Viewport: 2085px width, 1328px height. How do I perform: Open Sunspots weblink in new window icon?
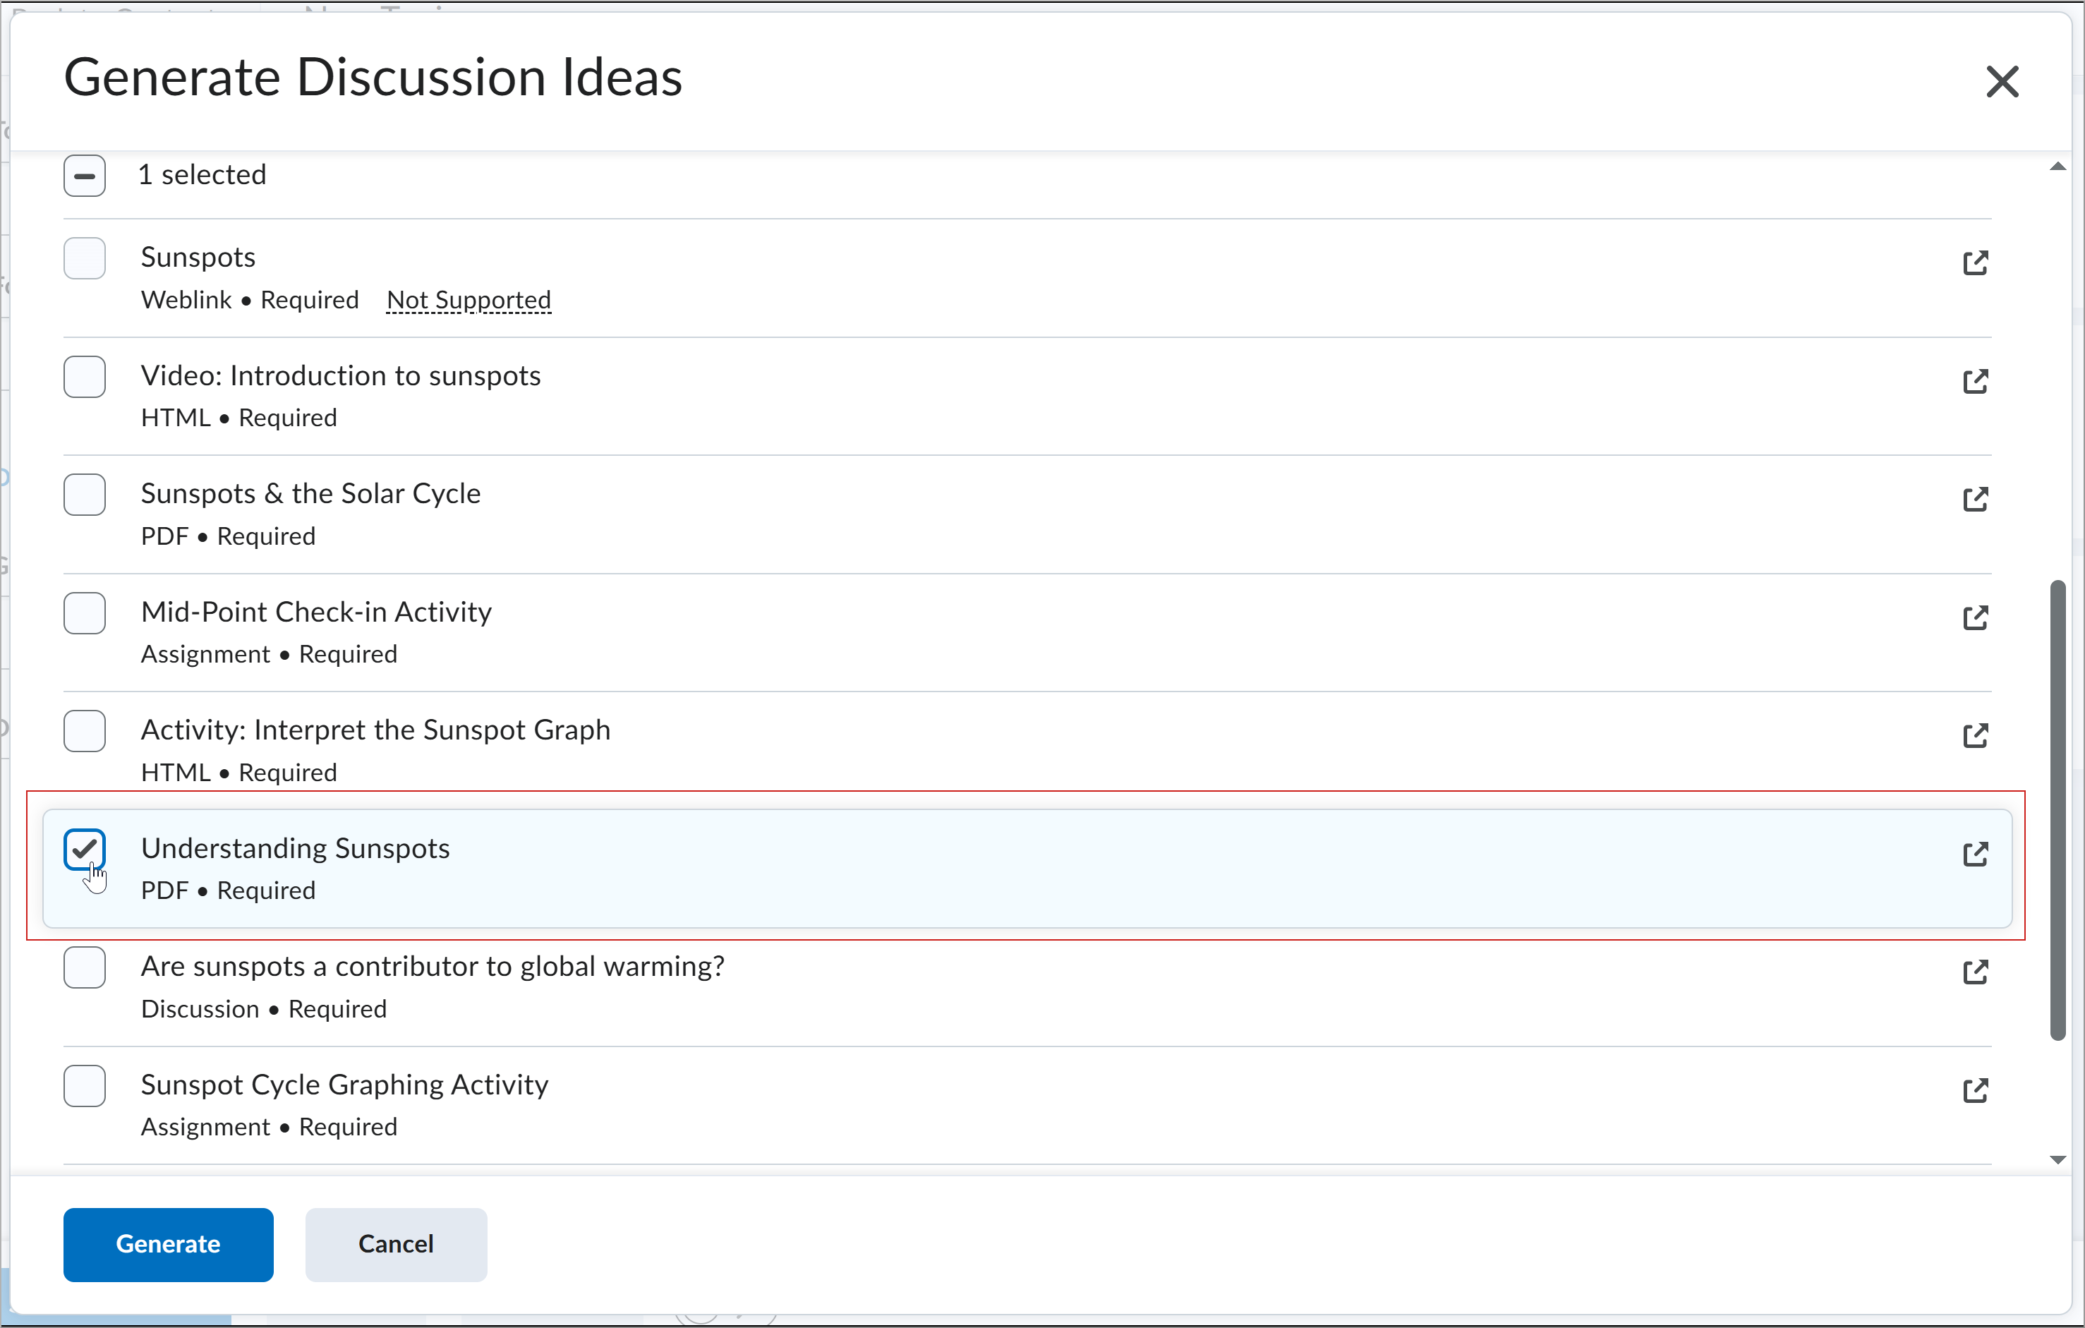1975,263
